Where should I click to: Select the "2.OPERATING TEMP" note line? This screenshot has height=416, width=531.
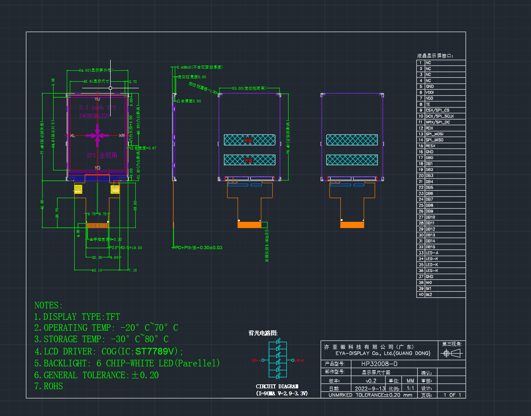[106, 328]
